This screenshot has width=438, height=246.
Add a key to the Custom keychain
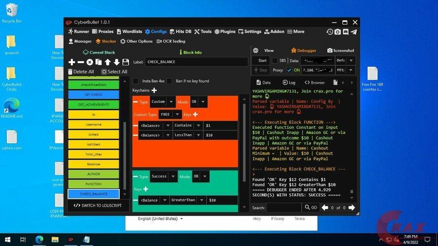(195, 114)
